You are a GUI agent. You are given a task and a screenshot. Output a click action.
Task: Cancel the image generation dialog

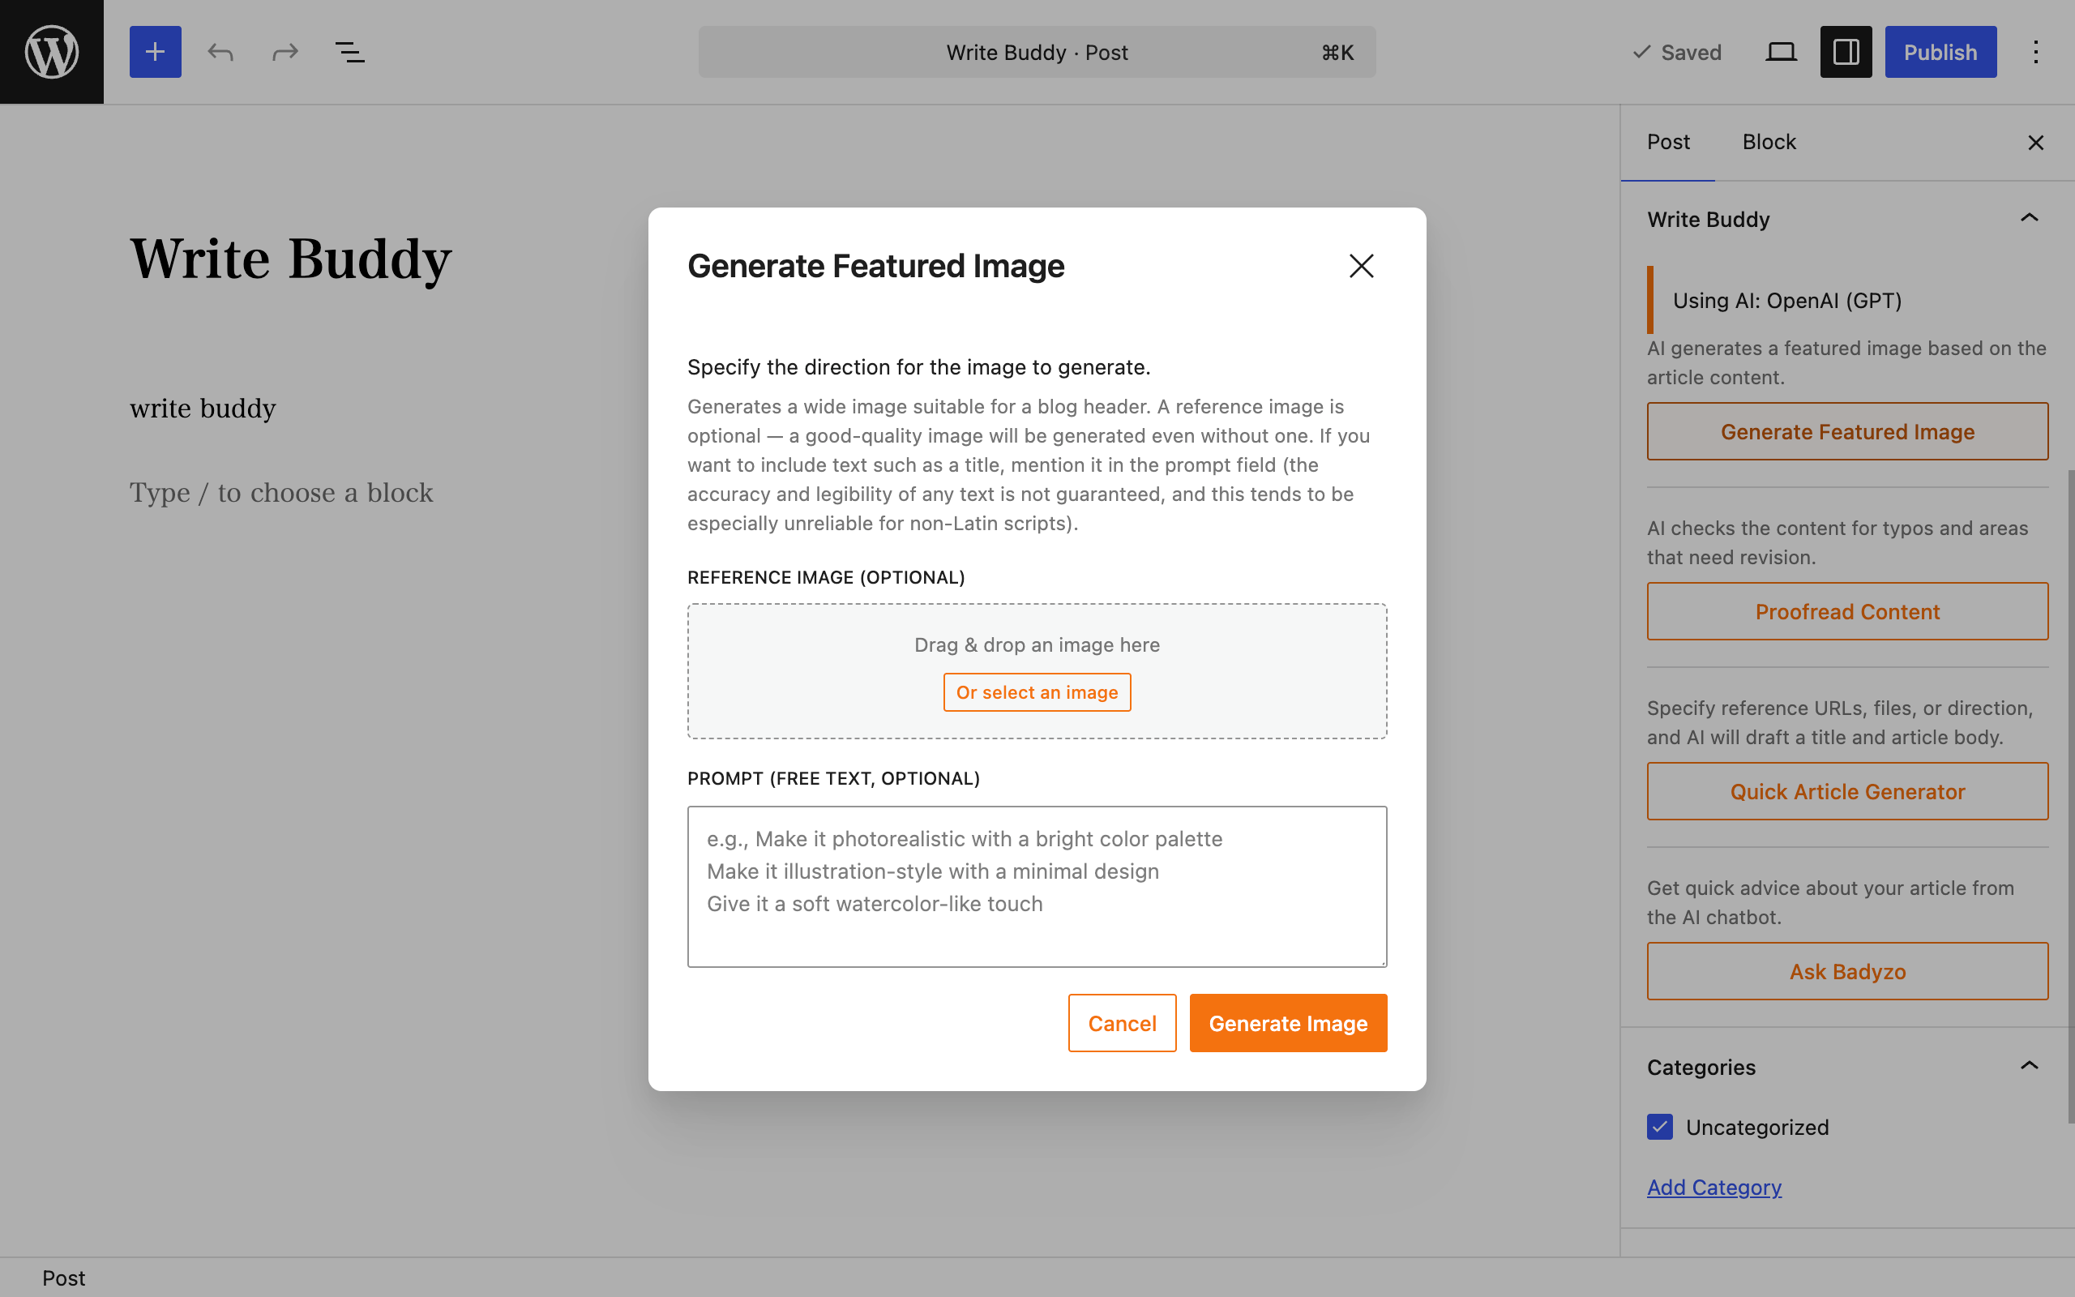pos(1122,1023)
